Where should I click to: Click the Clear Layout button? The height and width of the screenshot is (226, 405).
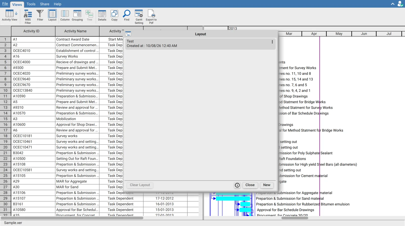[140, 185]
